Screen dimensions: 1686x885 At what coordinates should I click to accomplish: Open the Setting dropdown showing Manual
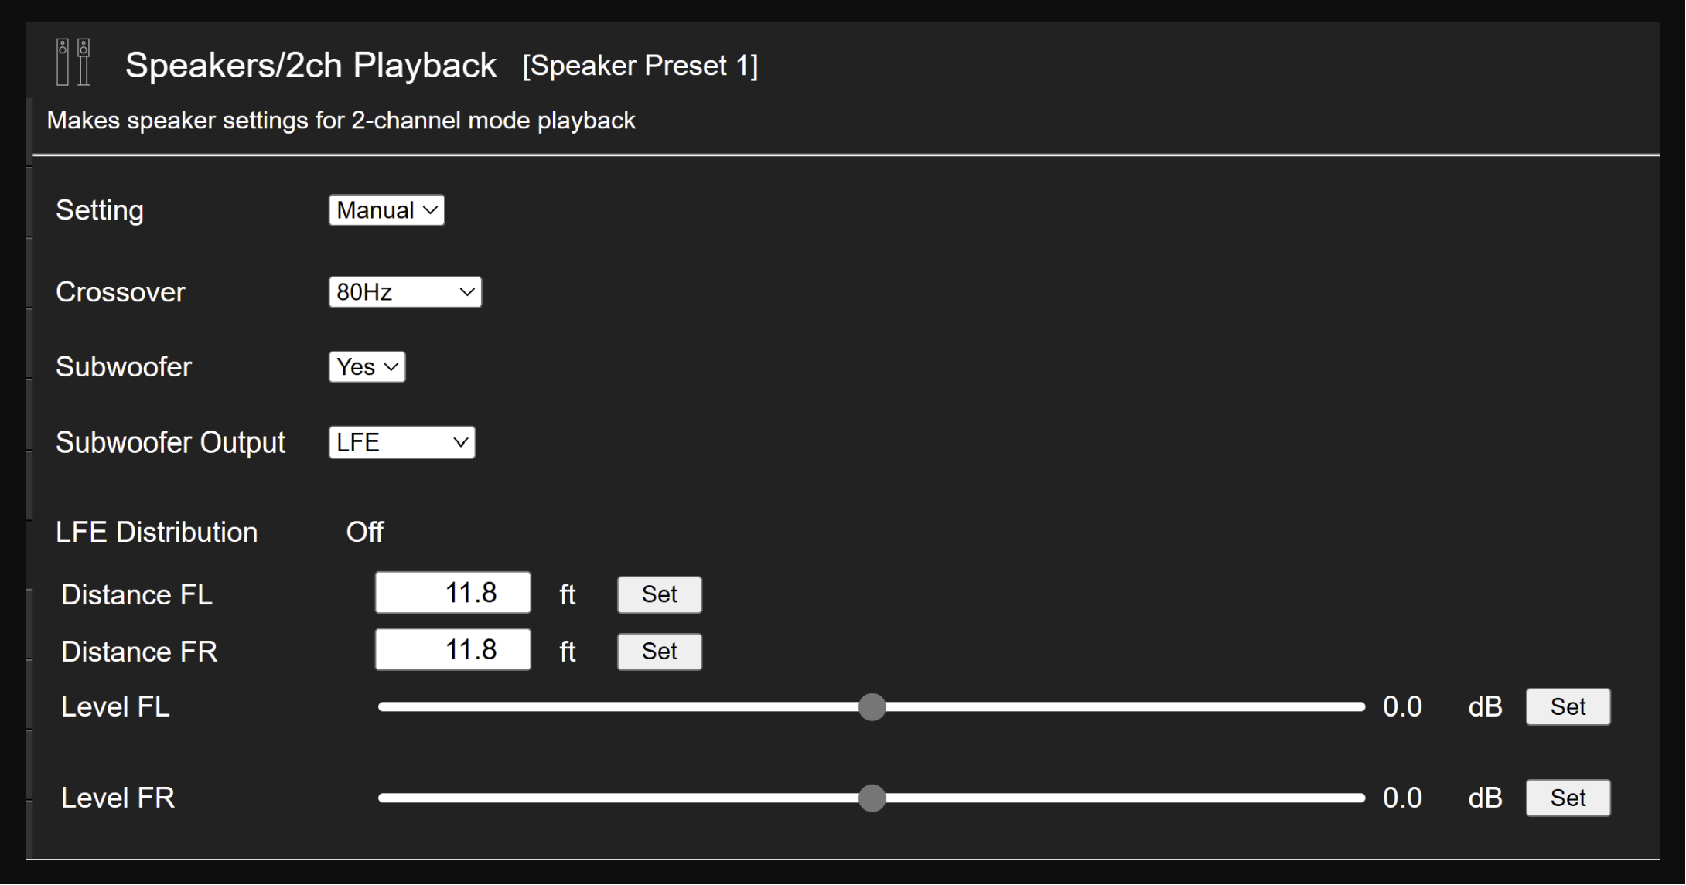387,210
